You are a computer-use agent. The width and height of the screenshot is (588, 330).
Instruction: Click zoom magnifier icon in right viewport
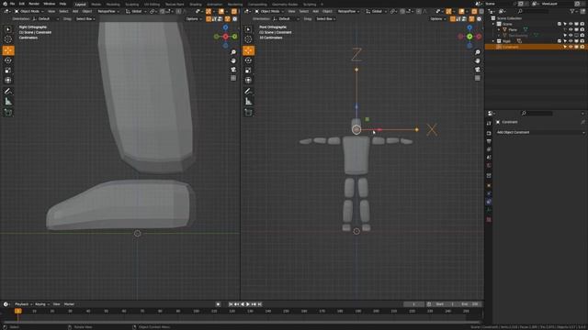coord(478,52)
